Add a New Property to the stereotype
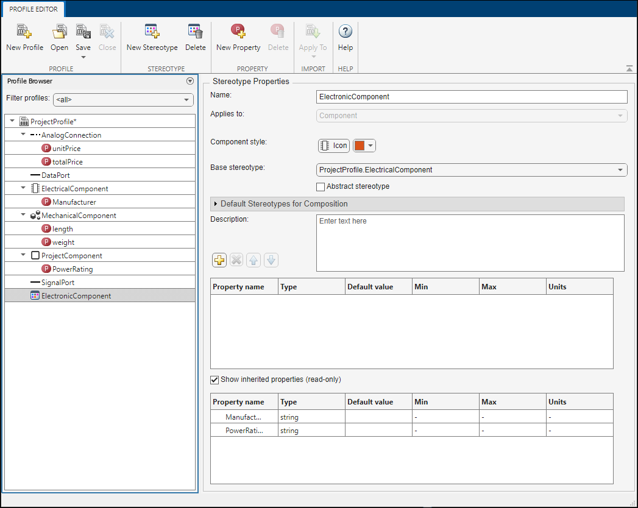The width and height of the screenshot is (638, 508). [238, 37]
